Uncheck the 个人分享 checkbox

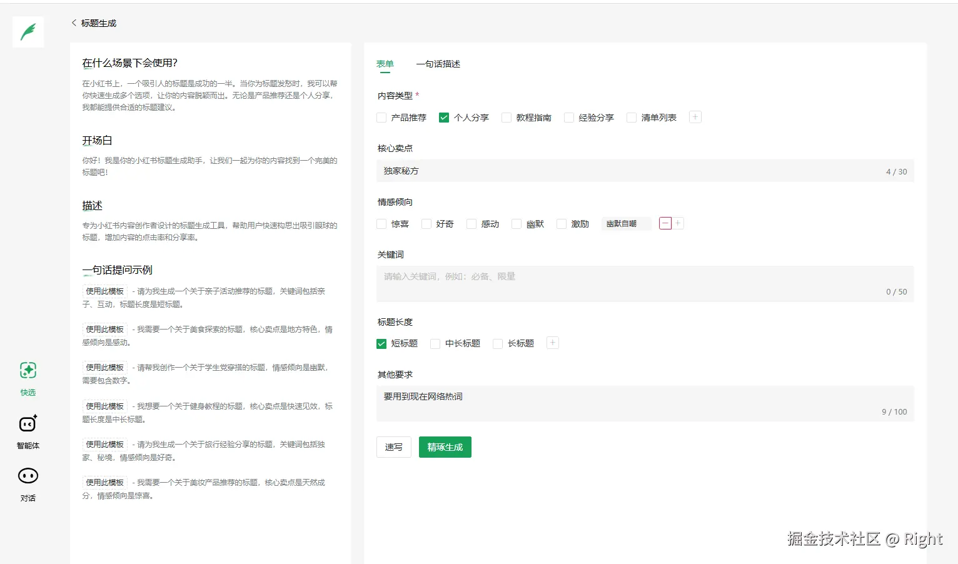[x=444, y=118]
